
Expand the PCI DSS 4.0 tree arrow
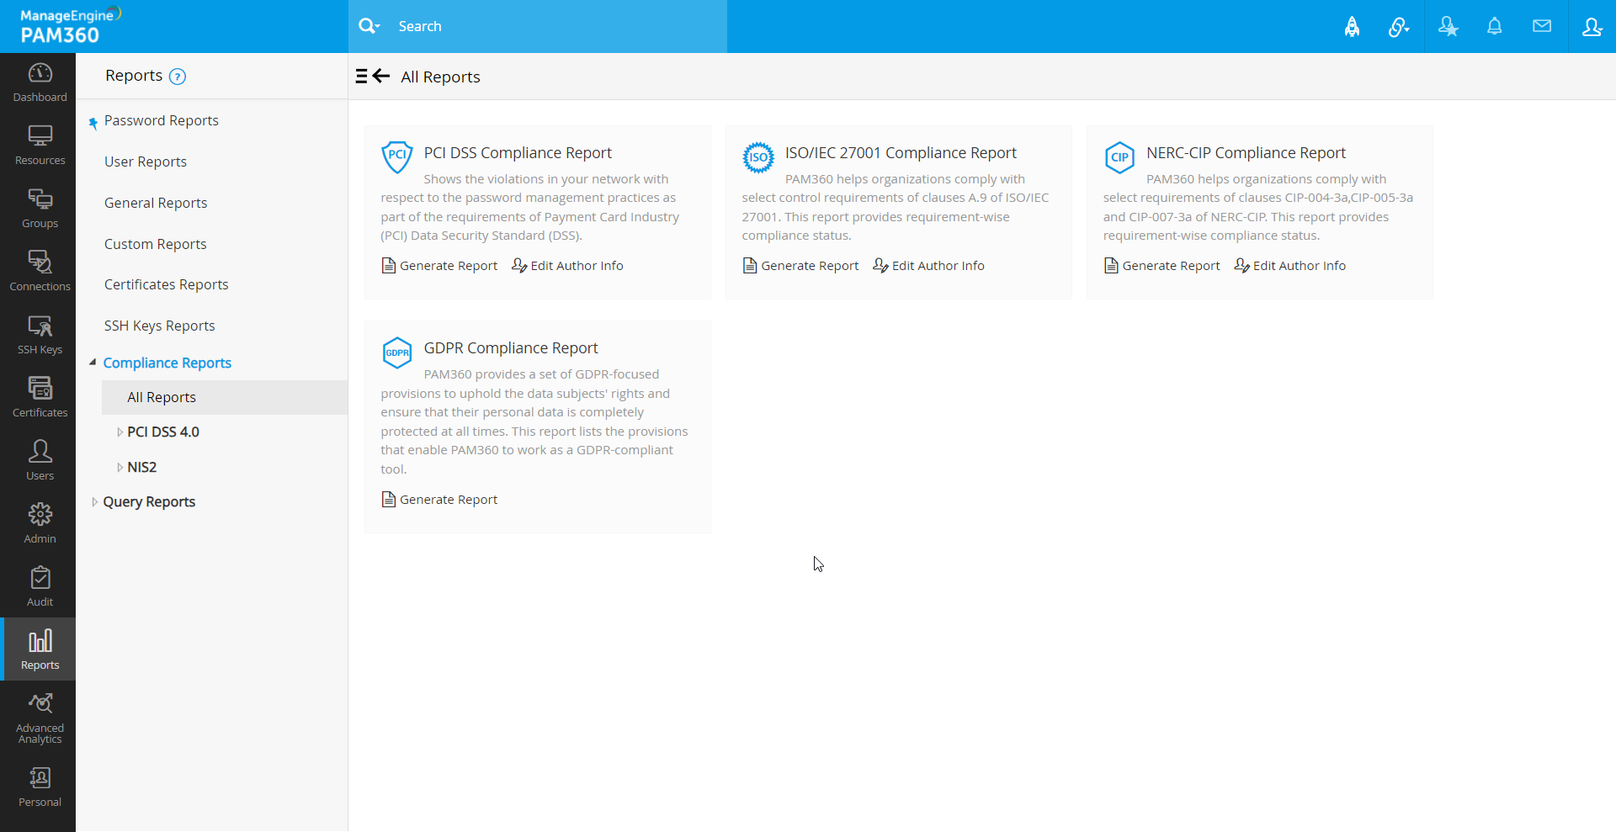click(120, 432)
